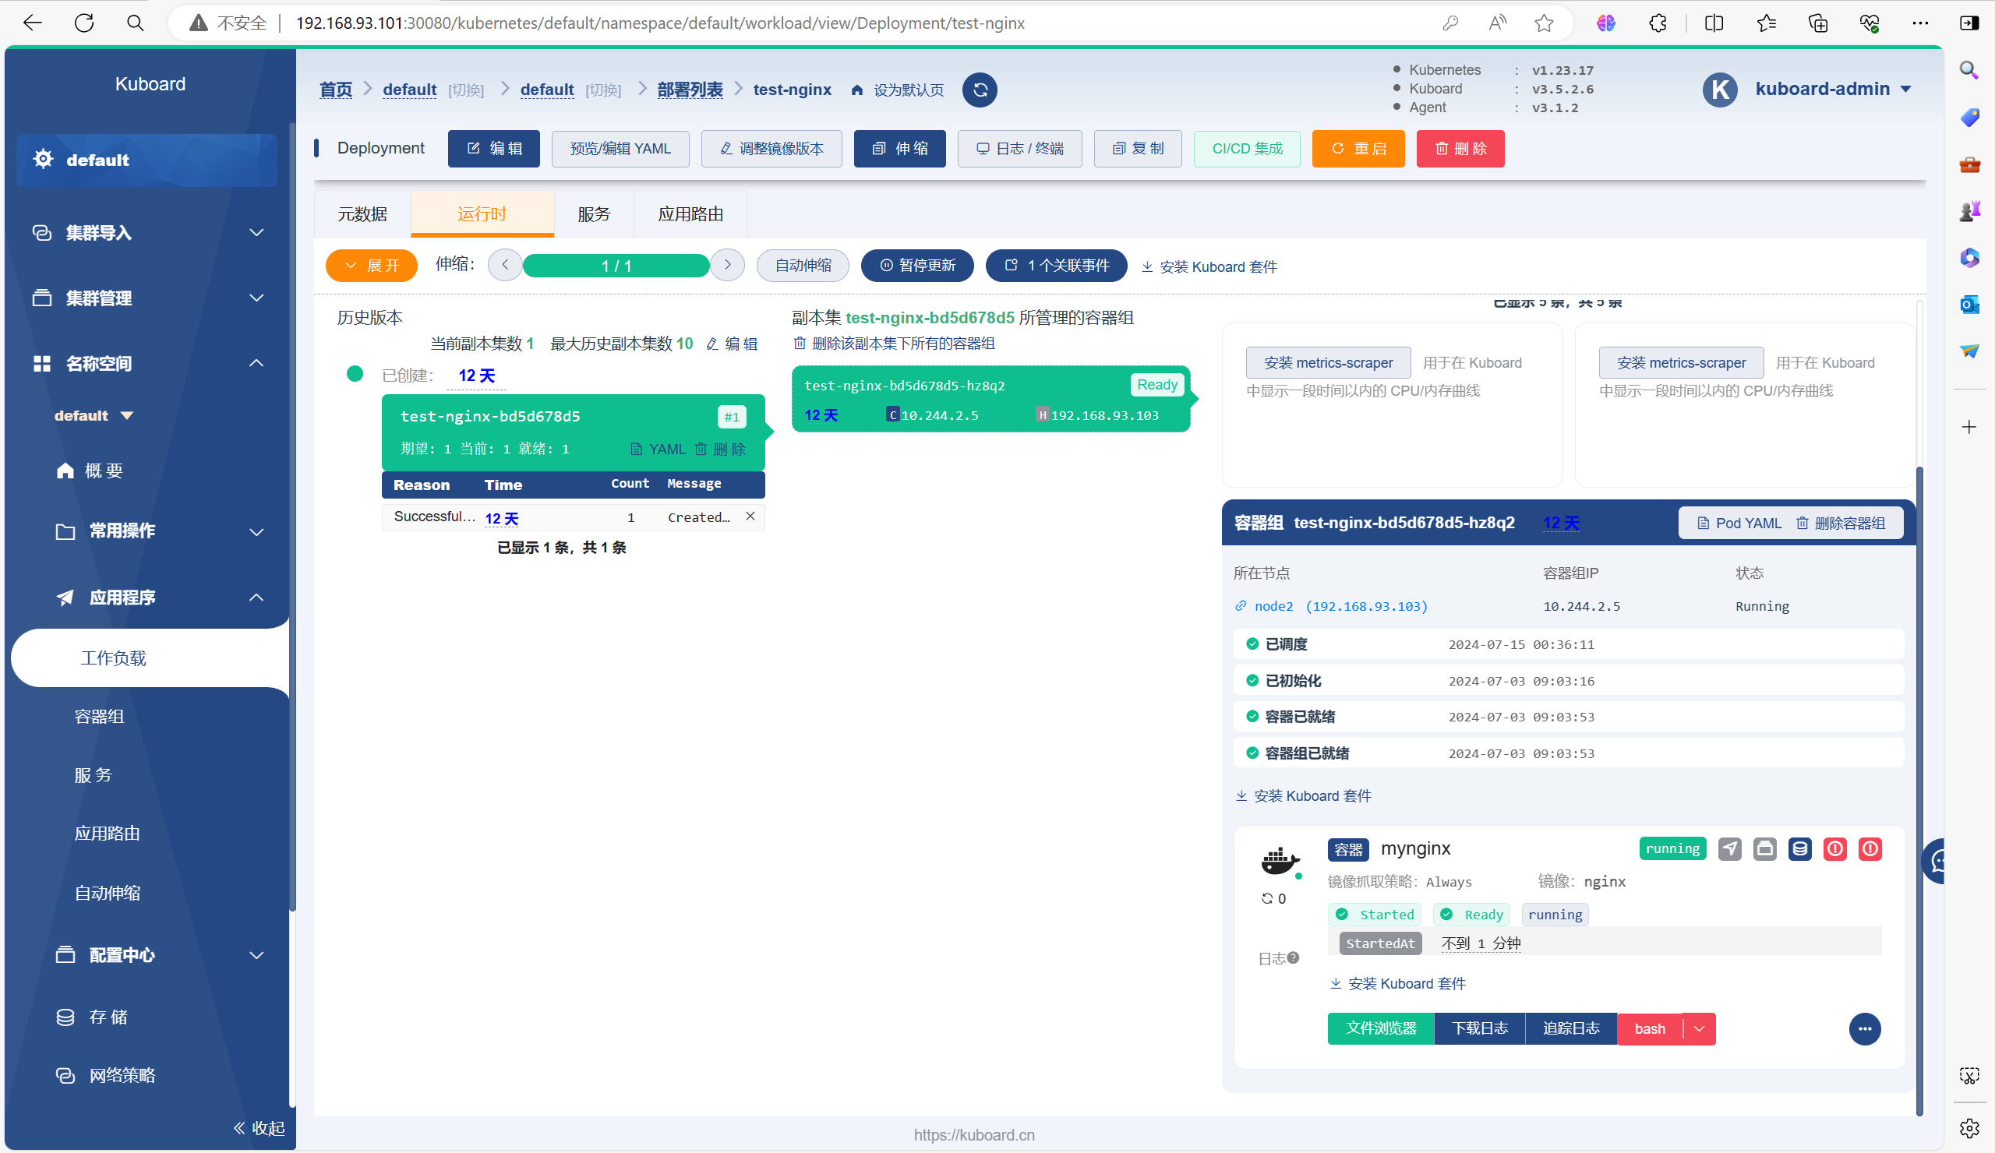The height and width of the screenshot is (1153, 1995).
Task: Open the dropdown arrow next to bash
Action: (x=1699, y=1029)
